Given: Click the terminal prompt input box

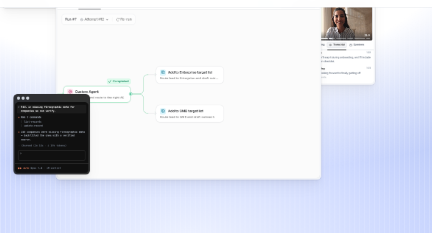Looking at the screenshot, I should point(52,155).
